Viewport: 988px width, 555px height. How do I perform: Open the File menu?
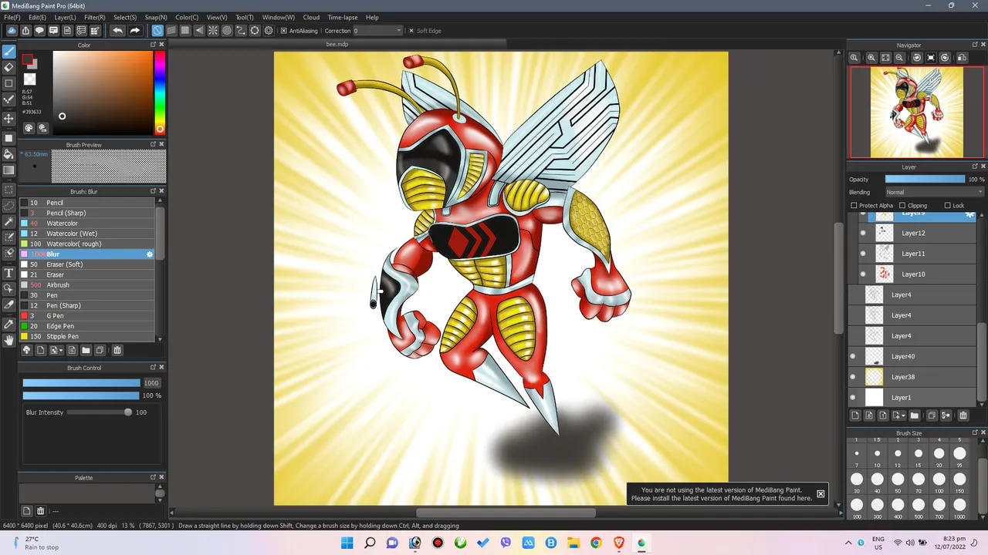12,17
